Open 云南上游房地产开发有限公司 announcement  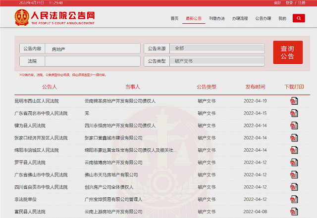pos(113,212)
